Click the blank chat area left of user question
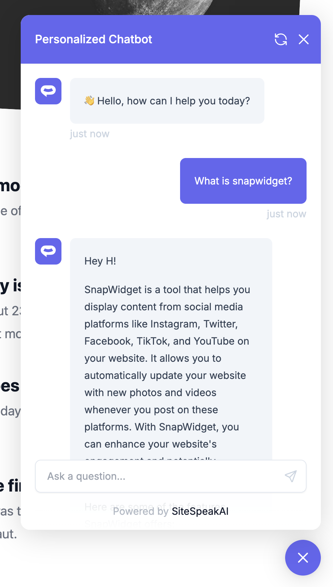Screen dimensions: 333x587 click(107, 181)
